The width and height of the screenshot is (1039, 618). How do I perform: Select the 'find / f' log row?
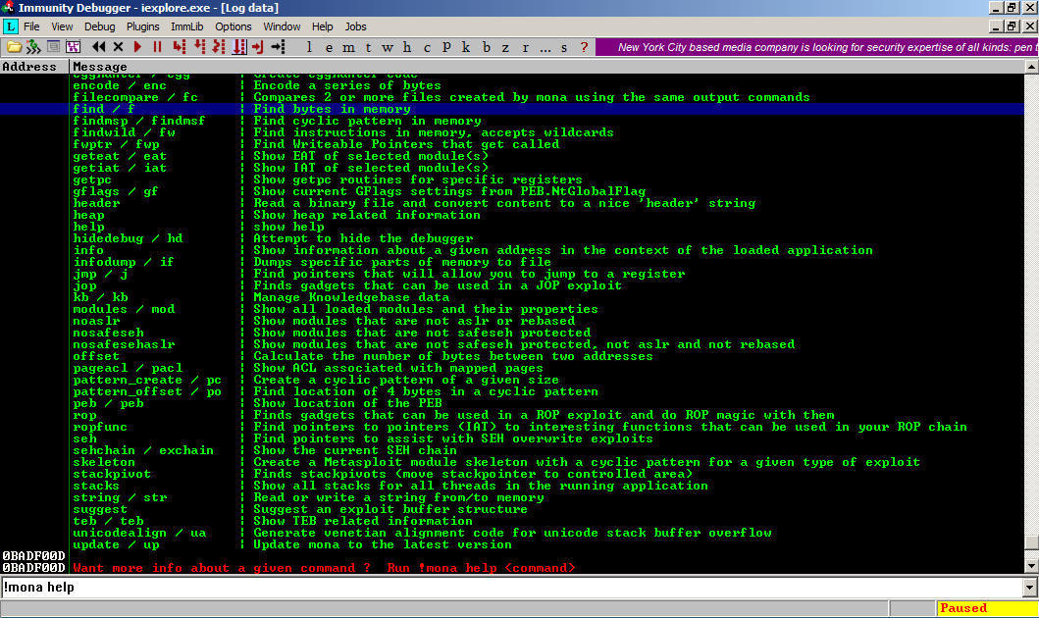(511, 109)
